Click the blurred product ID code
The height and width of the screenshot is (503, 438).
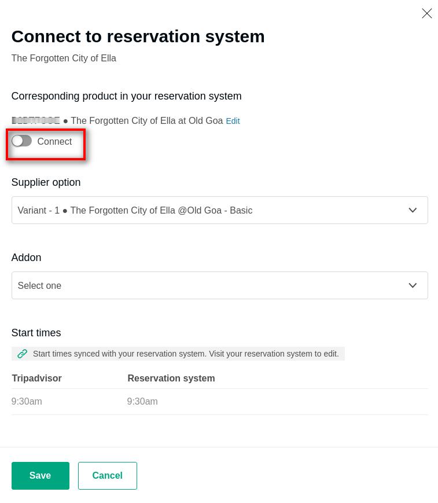(36, 120)
